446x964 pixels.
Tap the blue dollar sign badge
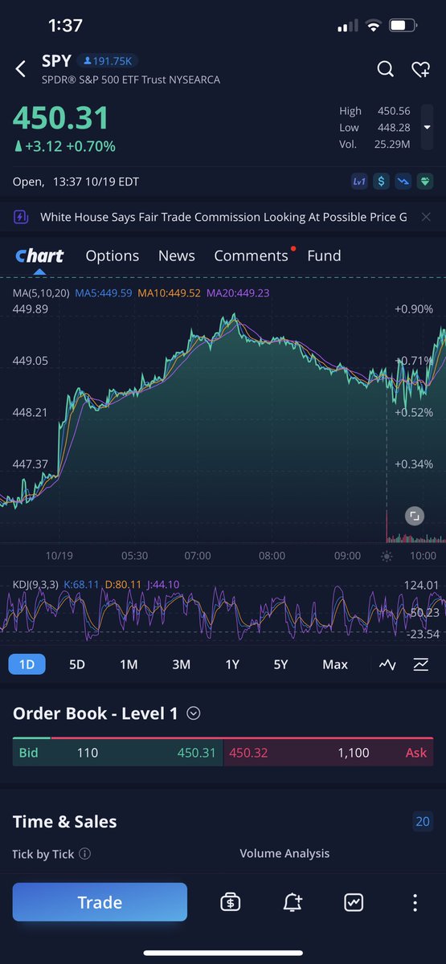click(380, 182)
